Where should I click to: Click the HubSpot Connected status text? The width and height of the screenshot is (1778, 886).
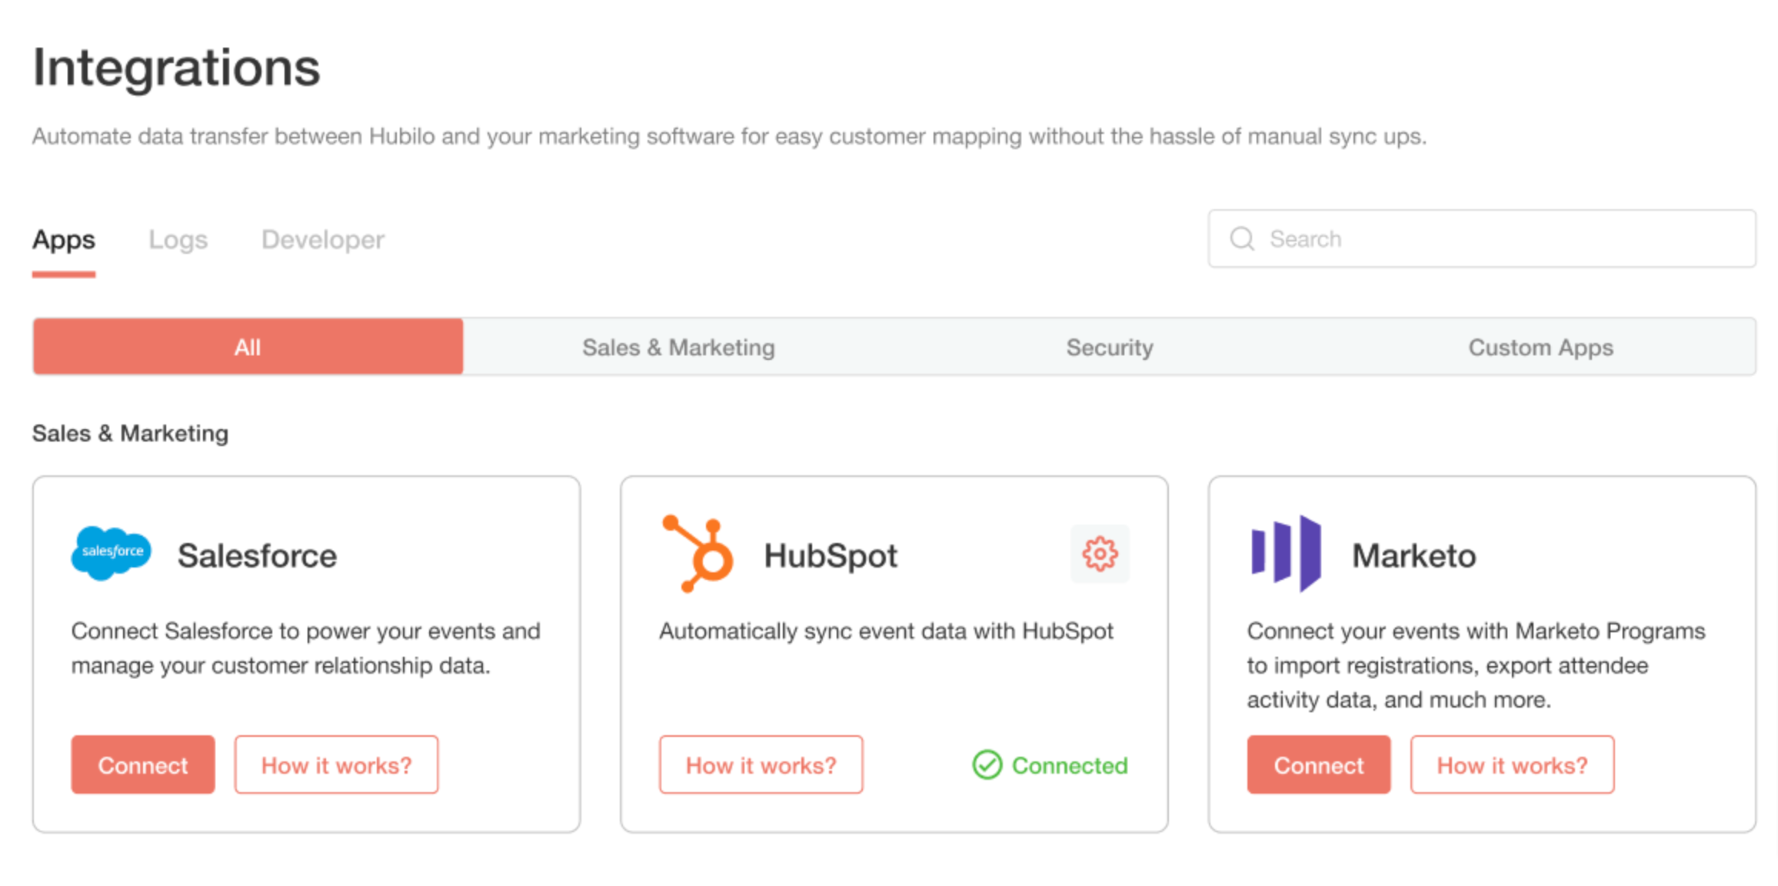pos(1070,765)
